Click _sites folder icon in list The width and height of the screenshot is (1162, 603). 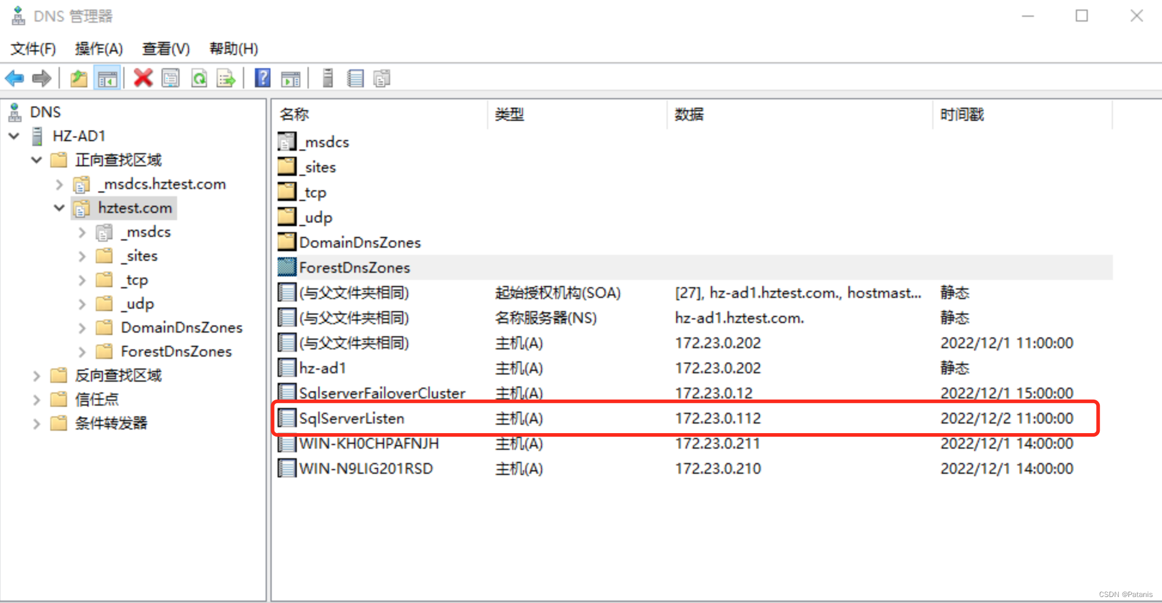click(x=287, y=167)
